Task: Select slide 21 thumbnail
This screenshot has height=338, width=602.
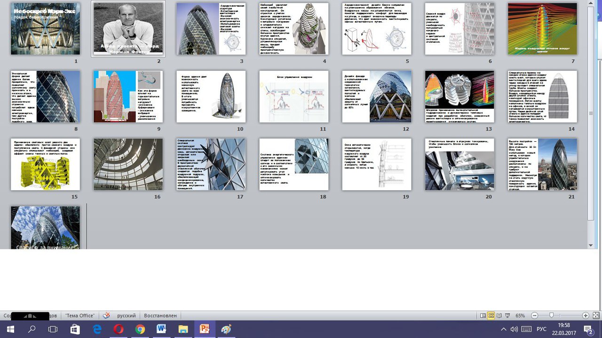Action: [x=542, y=164]
